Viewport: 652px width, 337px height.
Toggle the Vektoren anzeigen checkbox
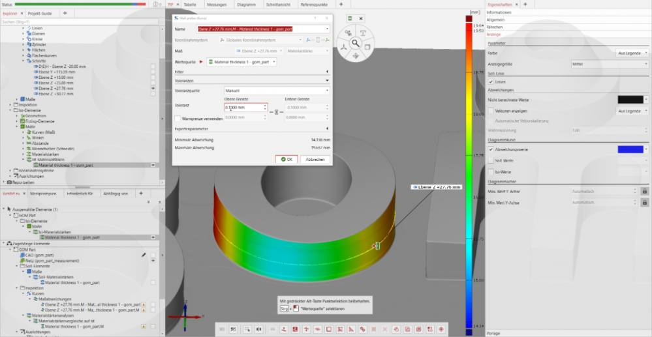point(491,111)
